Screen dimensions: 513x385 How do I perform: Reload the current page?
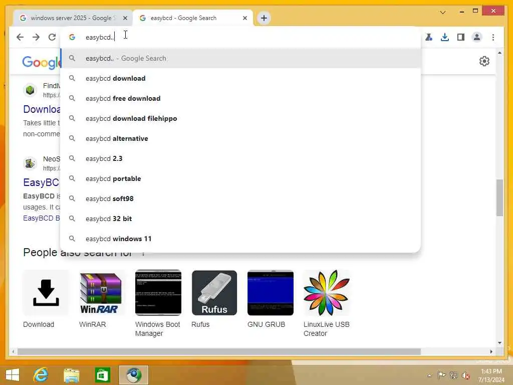(x=52, y=37)
